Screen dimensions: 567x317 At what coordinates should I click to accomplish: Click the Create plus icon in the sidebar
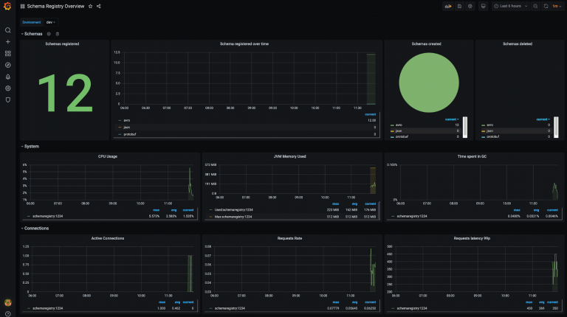8,42
